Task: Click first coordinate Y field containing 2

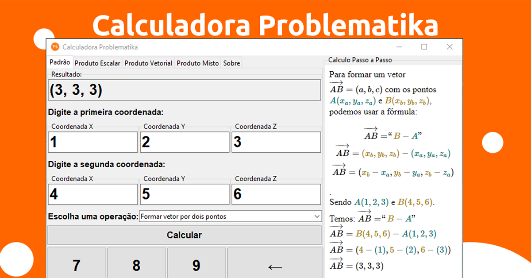Action: click(185, 142)
